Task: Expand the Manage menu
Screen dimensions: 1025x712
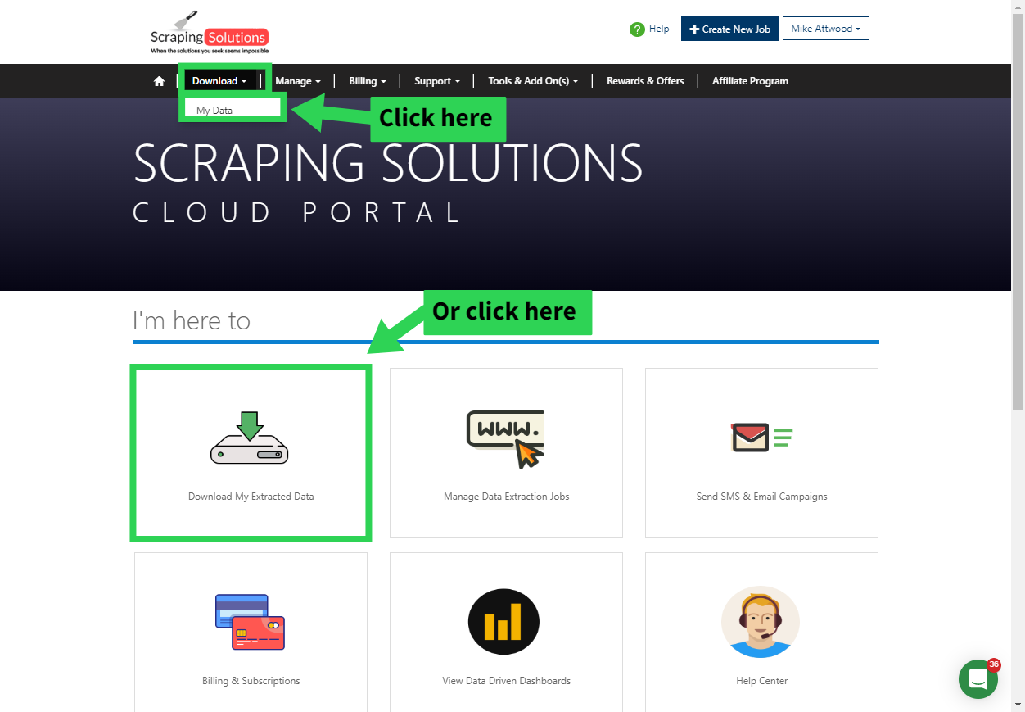Action: coord(298,81)
